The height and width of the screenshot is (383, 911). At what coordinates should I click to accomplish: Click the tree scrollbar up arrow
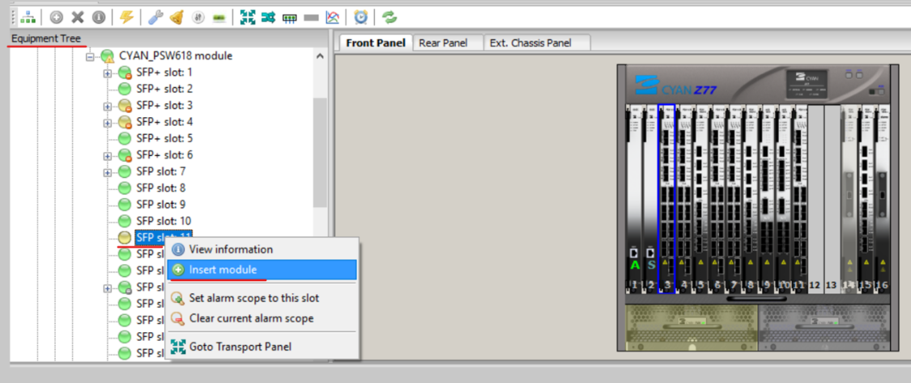coord(320,57)
